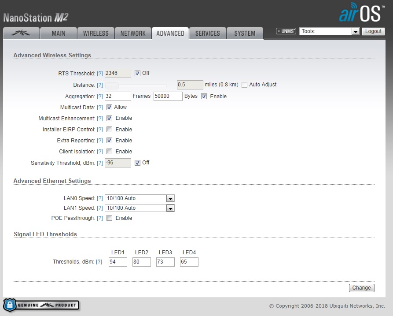The height and width of the screenshot is (316, 393).
Task: Open the Tools dropdown
Action: pos(329,31)
